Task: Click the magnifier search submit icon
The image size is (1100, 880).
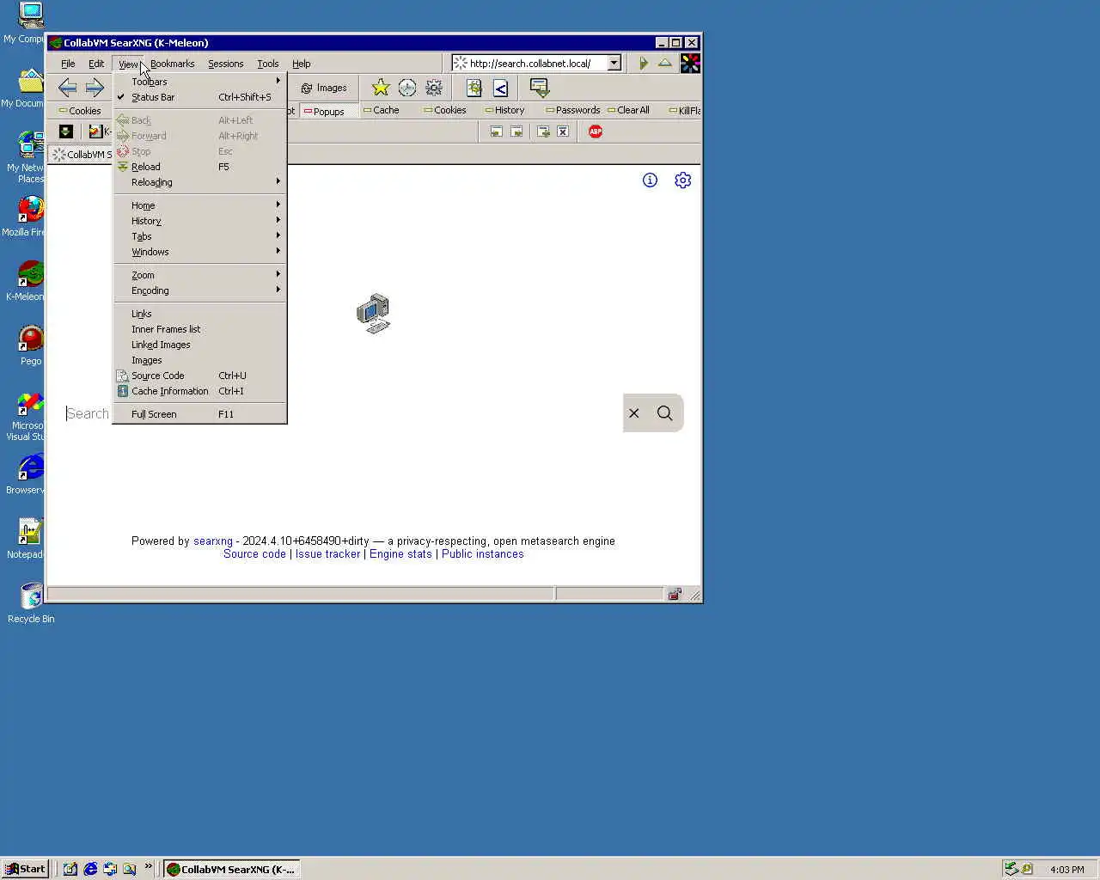Action: tap(665, 412)
